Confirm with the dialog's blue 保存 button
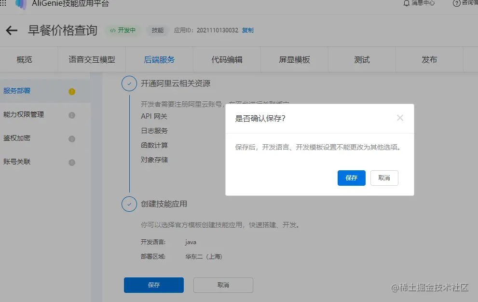478x302 pixels. (352, 178)
